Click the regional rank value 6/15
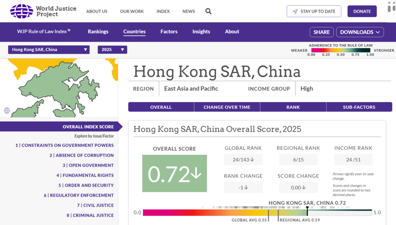This screenshot has height=225, width=396. pyautogui.click(x=298, y=160)
